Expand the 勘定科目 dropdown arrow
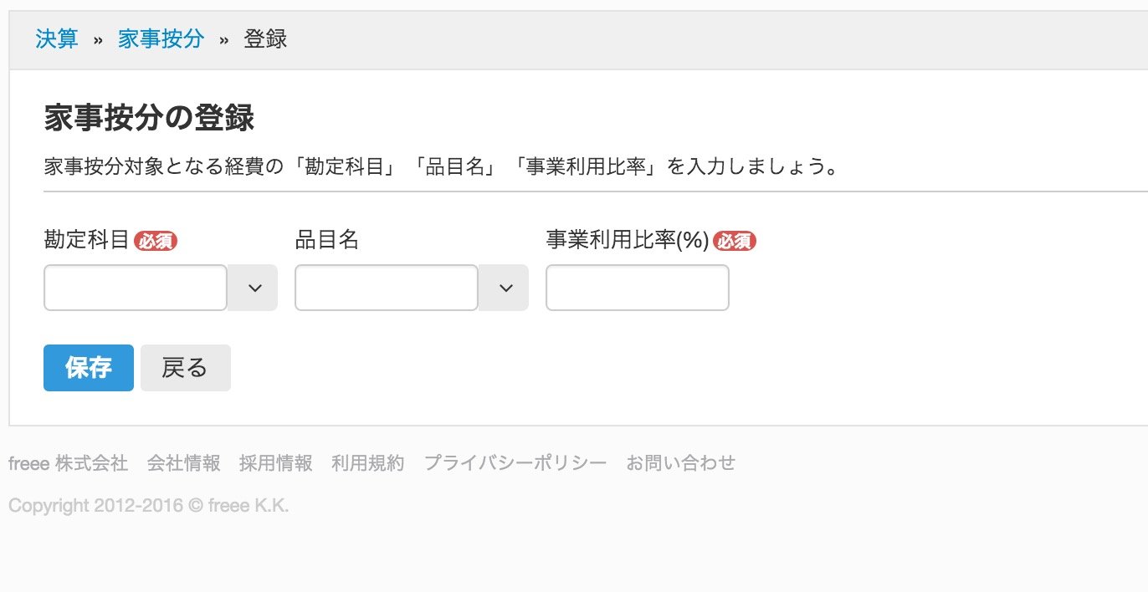The height and width of the screenshot is (592, 1148). (254, 288)
